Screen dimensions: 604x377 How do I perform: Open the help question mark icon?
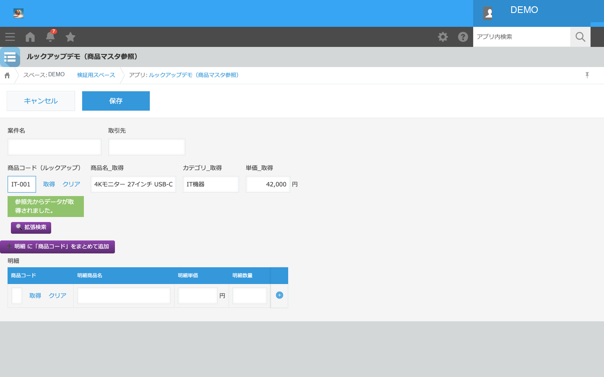tap(463, 37)
